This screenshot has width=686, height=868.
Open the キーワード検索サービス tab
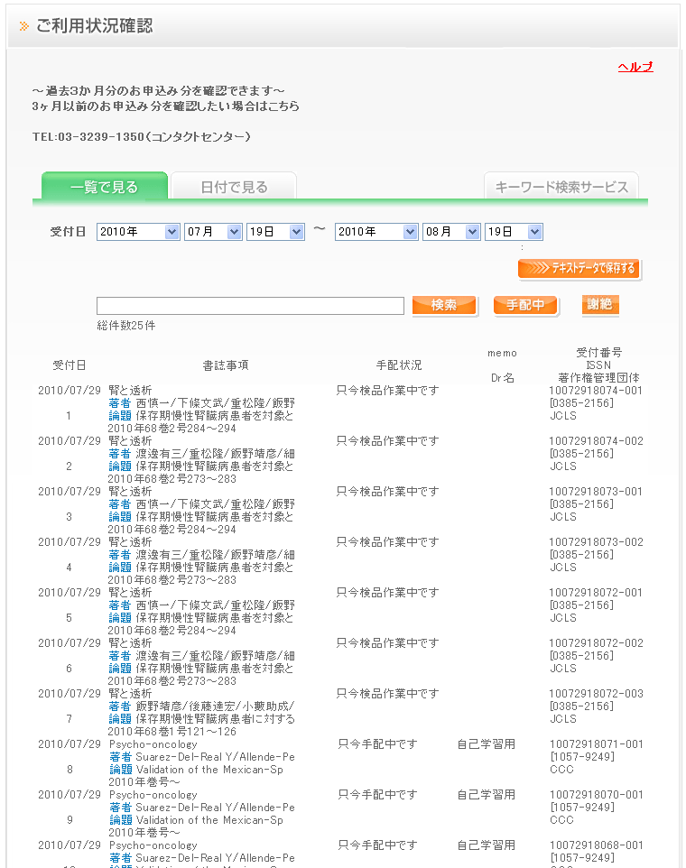[x=561, y=187]
